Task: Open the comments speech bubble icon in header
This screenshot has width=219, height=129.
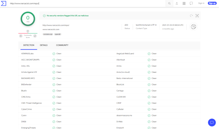Action: tap(191, 3)
